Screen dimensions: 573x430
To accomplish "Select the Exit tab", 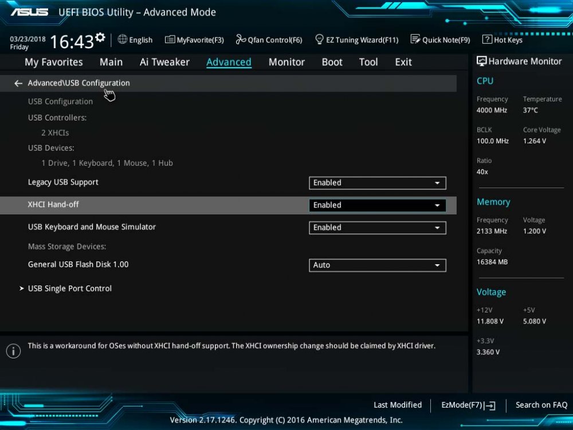I will pyautogui.click(x=403, y=62).
